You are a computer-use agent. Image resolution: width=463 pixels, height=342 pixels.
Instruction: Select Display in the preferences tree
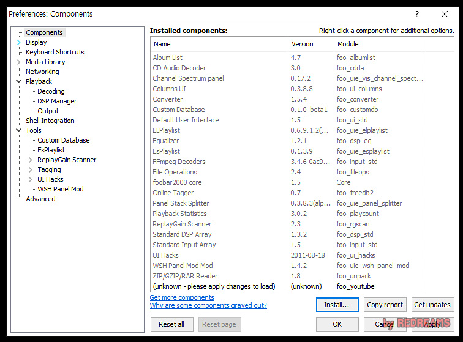click(x=36, y=42)
